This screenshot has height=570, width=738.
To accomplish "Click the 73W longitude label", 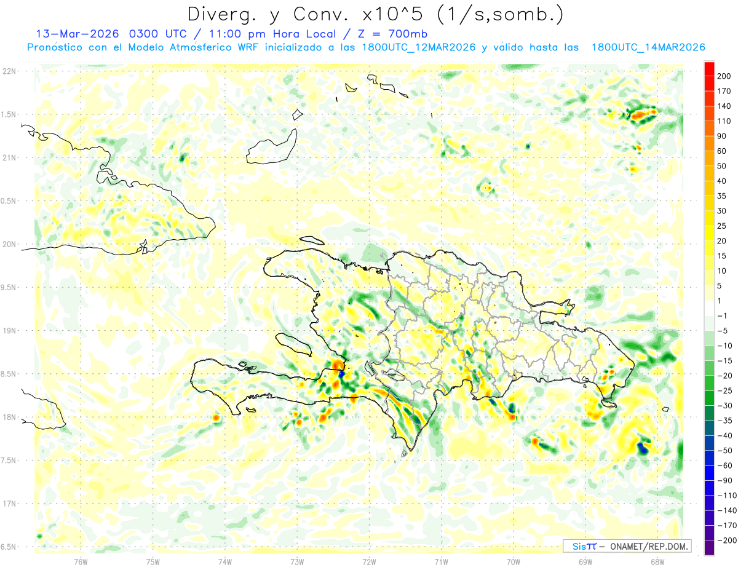I will (297, 561).
